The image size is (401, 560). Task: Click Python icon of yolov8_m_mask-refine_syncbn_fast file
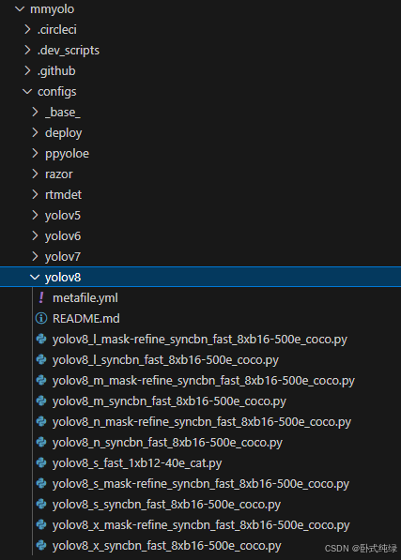(x=41, y=380)
